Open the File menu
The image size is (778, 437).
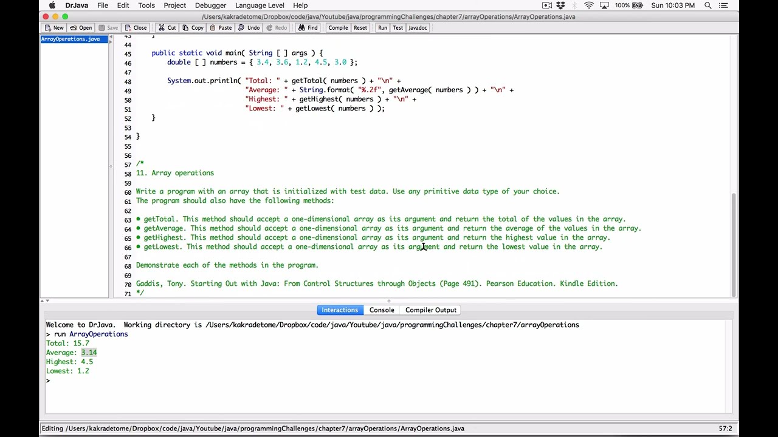103,5
